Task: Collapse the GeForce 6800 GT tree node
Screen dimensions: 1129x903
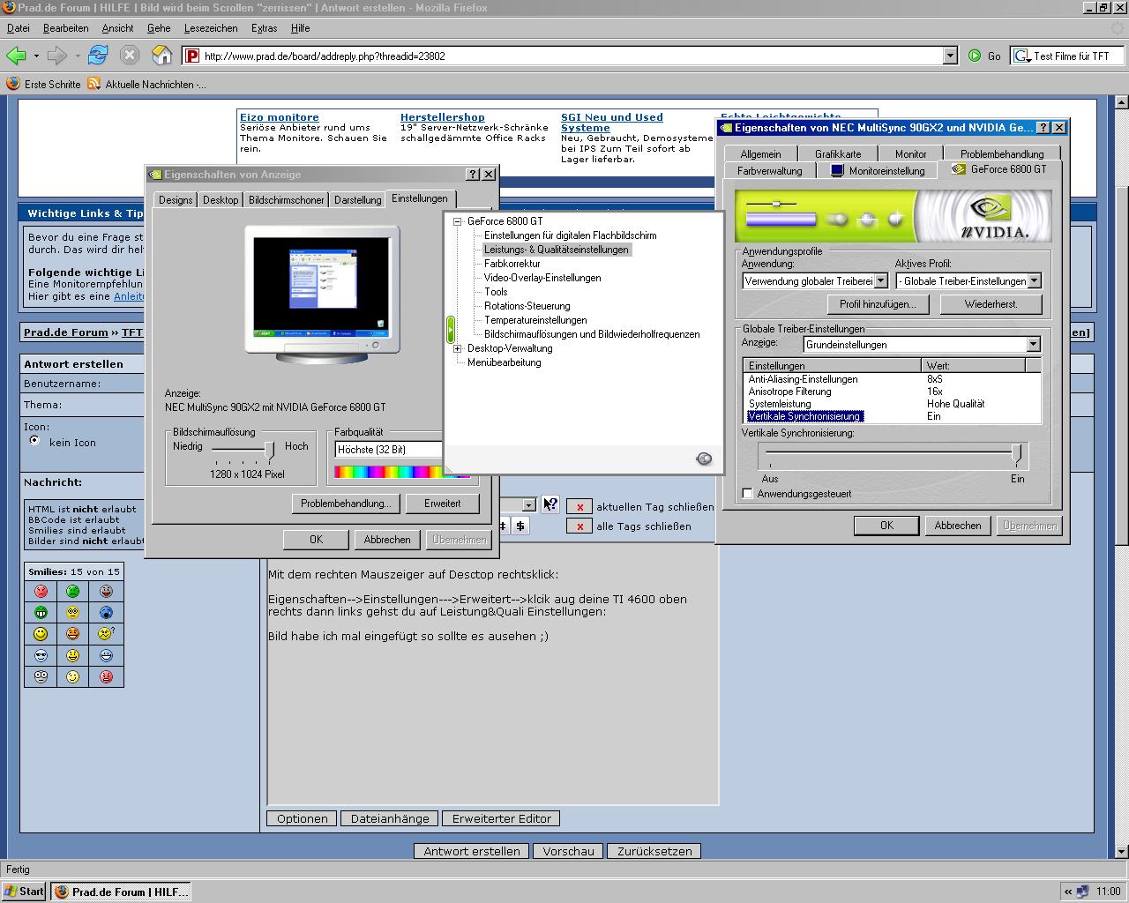Action: [458, 221]
